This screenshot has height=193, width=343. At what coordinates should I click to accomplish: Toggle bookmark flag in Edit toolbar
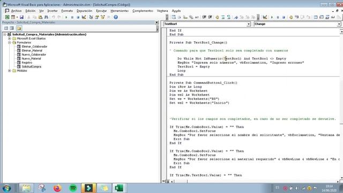point(236,17)
